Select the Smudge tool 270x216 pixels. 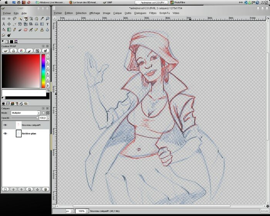point(3,35)
